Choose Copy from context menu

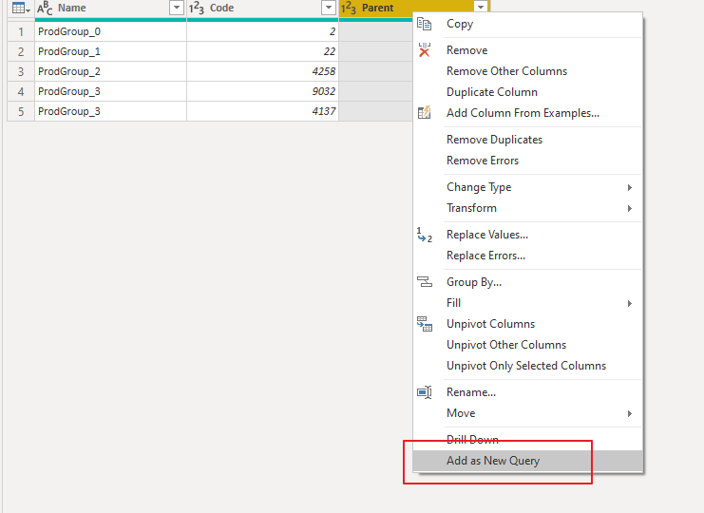[528, 24]
